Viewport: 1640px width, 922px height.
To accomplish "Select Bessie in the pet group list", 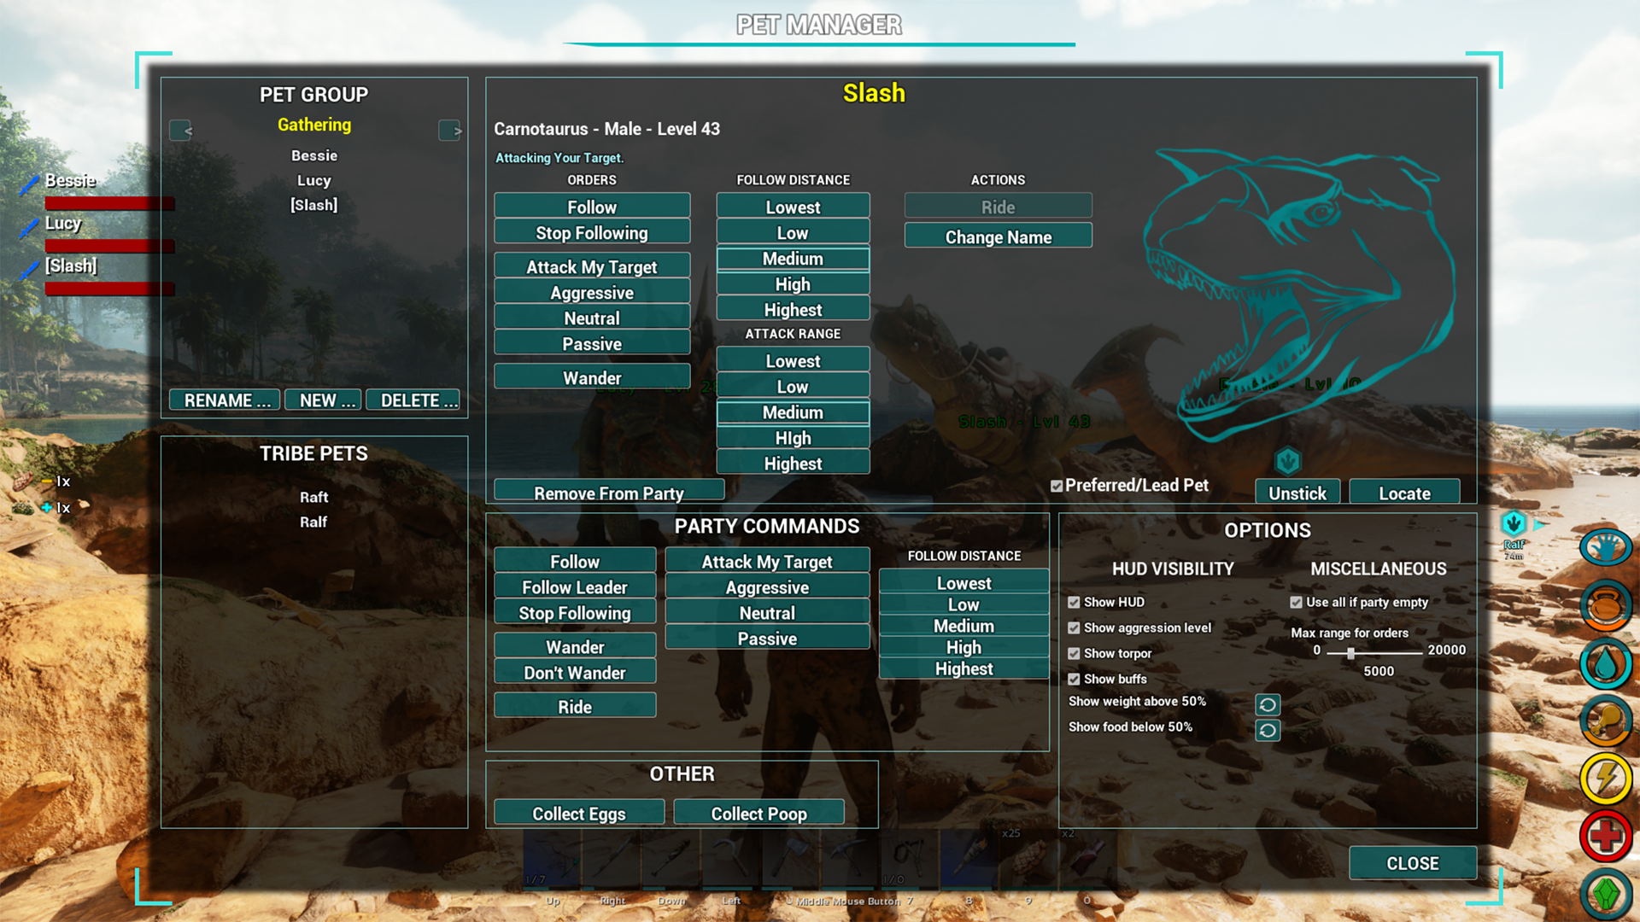I will click(313, 155).
